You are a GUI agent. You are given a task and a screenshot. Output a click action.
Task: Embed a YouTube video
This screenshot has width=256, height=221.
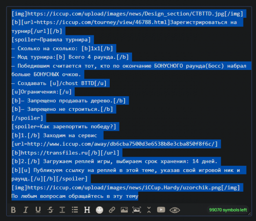tap(161, 210)
